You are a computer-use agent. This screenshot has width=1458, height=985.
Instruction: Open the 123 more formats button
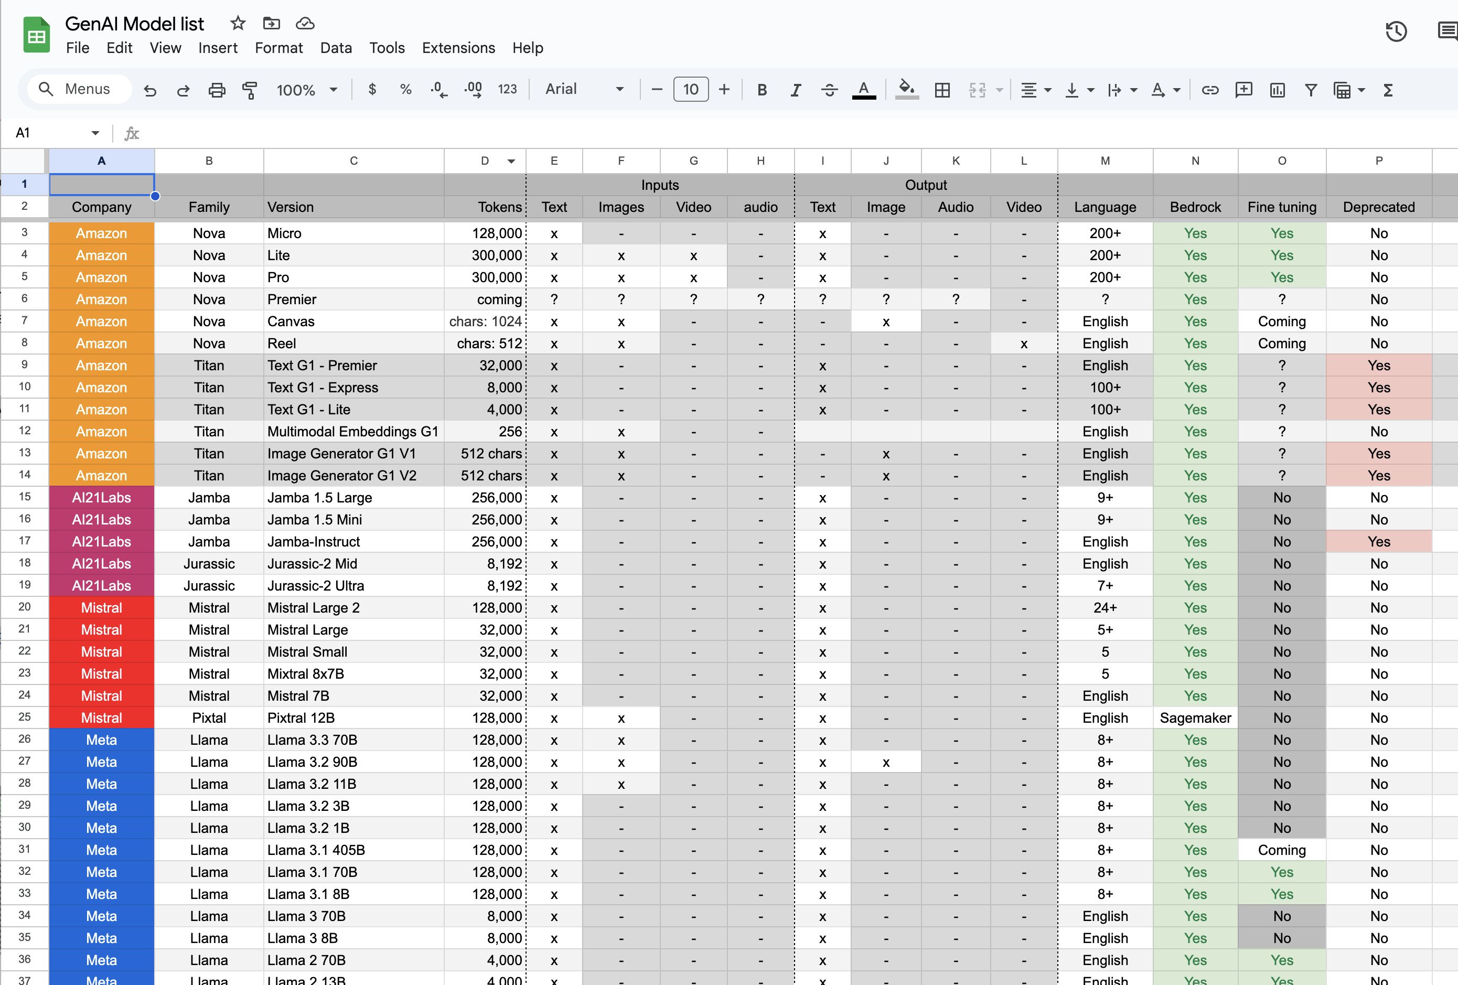(507, 90)
